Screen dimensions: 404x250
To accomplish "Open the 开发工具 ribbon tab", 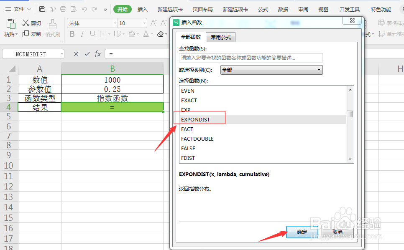I will point(349,10).
